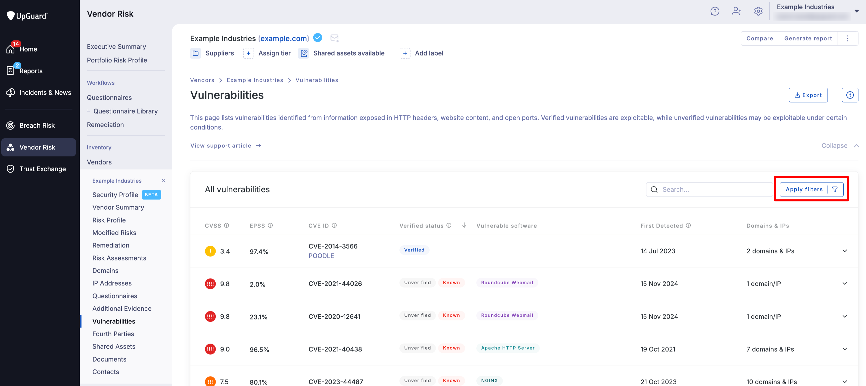
Task: Click the verified vendor checkmark badge
Action: pos(318,38)
